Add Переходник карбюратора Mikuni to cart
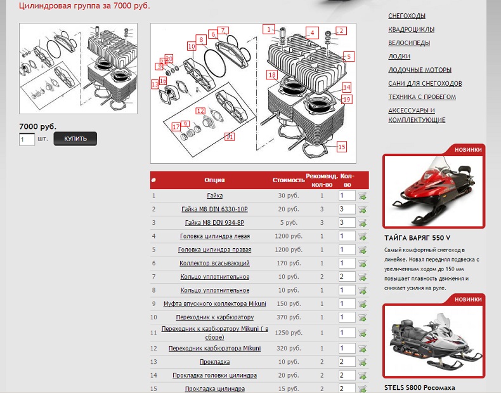This screenshot has height=393, width=501. pyautogui.click(x=362, y=349)
